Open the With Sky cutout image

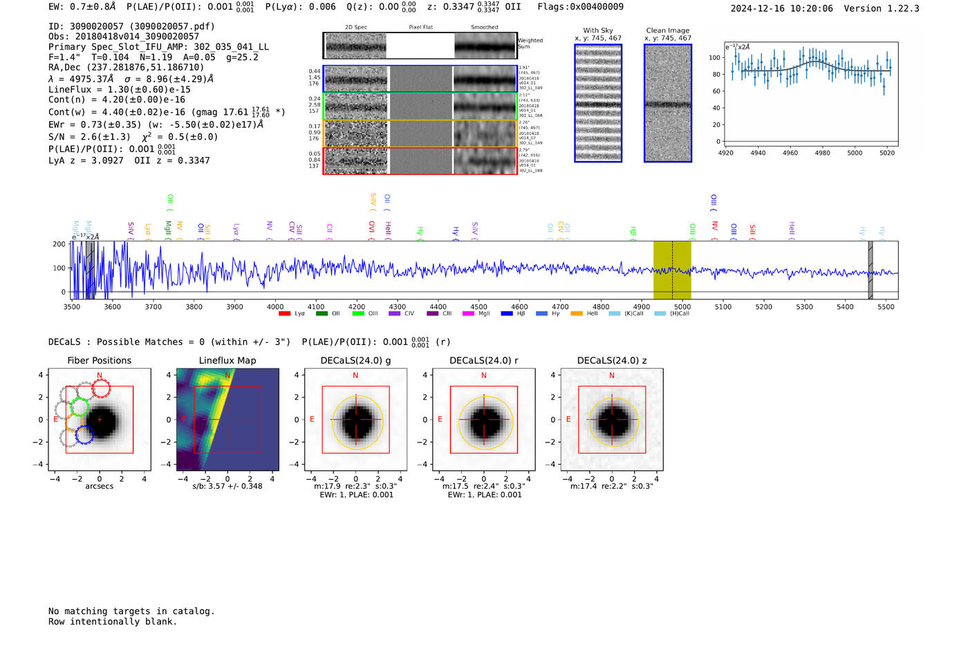point(598,103)
